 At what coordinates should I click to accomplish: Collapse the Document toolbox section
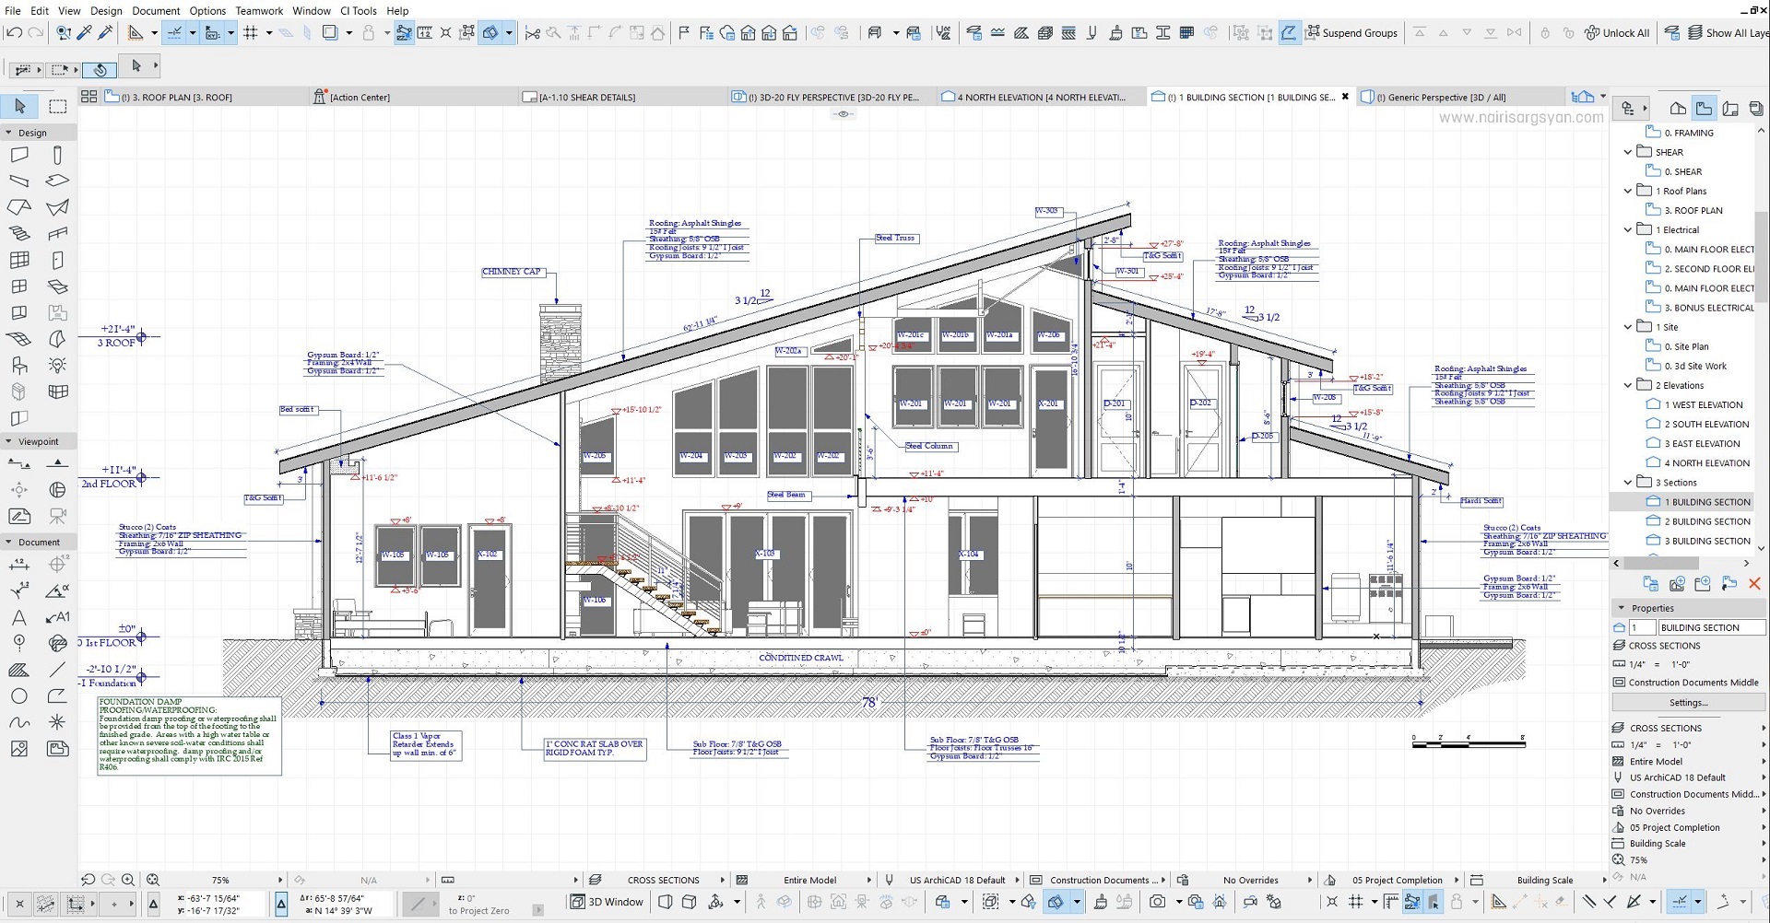click(x=8, y=542)
